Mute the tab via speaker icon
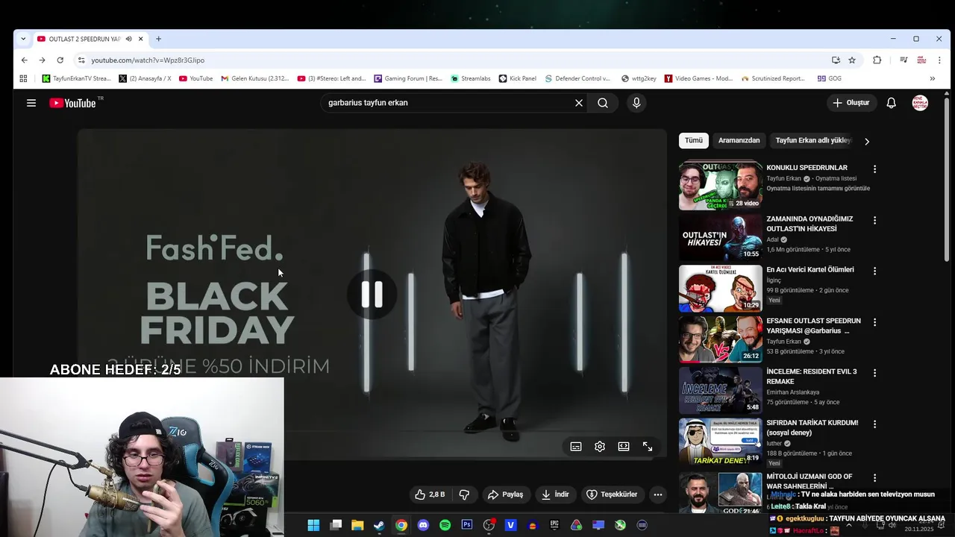The height and width of the screenshot is (537, 955). click(x=129, y=39)
